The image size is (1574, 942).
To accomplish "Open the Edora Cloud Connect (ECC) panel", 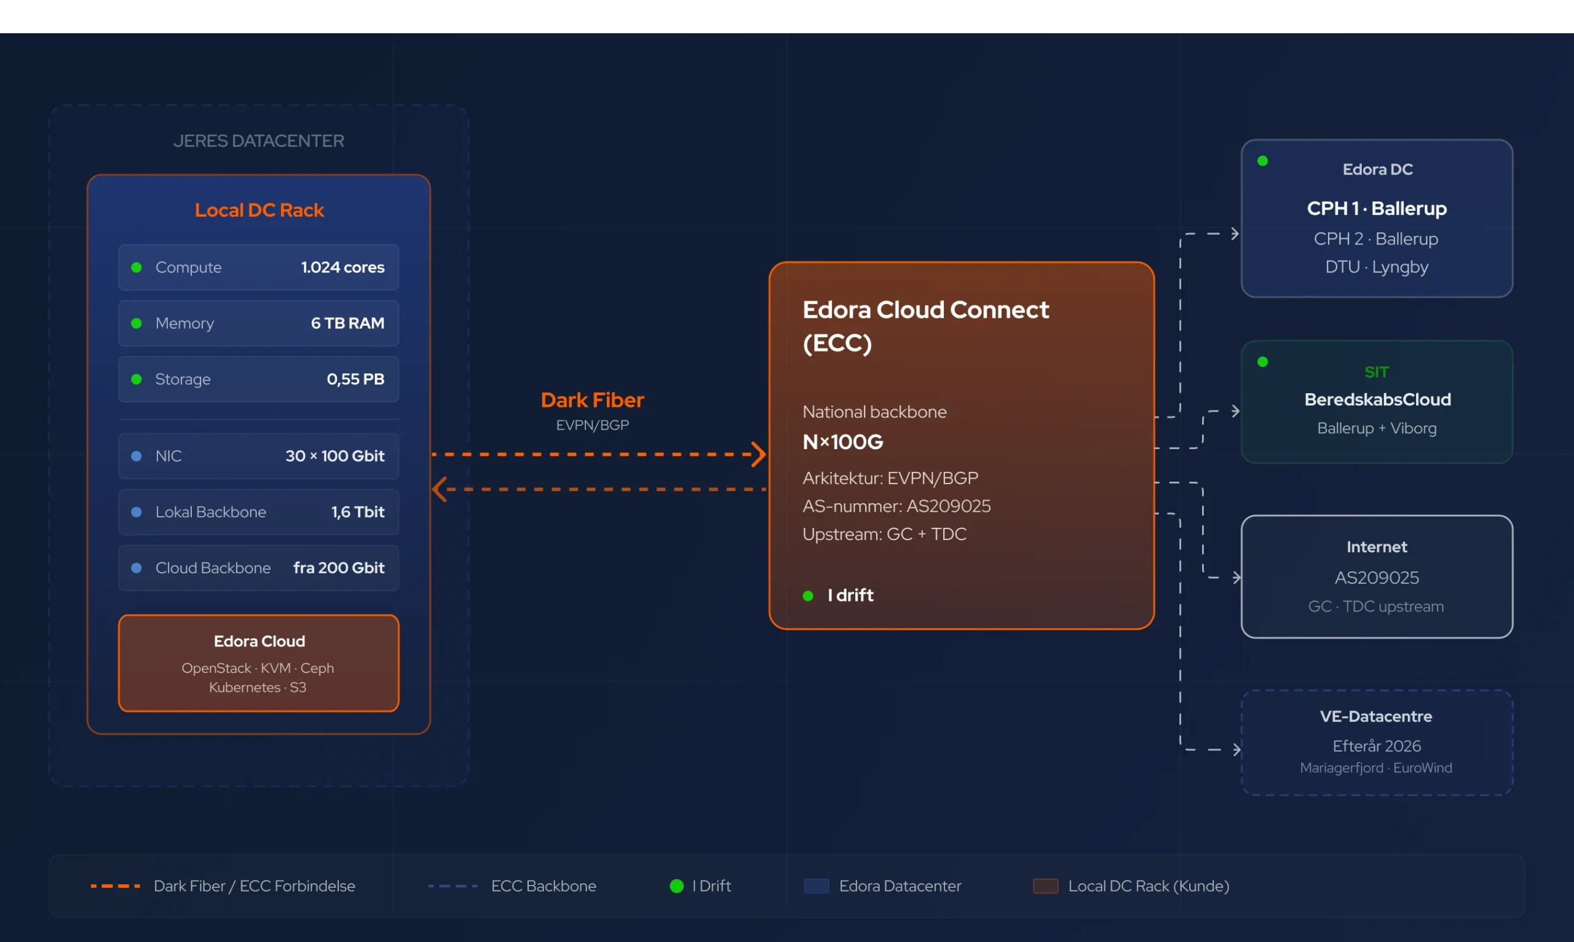I will coord(961,445).
